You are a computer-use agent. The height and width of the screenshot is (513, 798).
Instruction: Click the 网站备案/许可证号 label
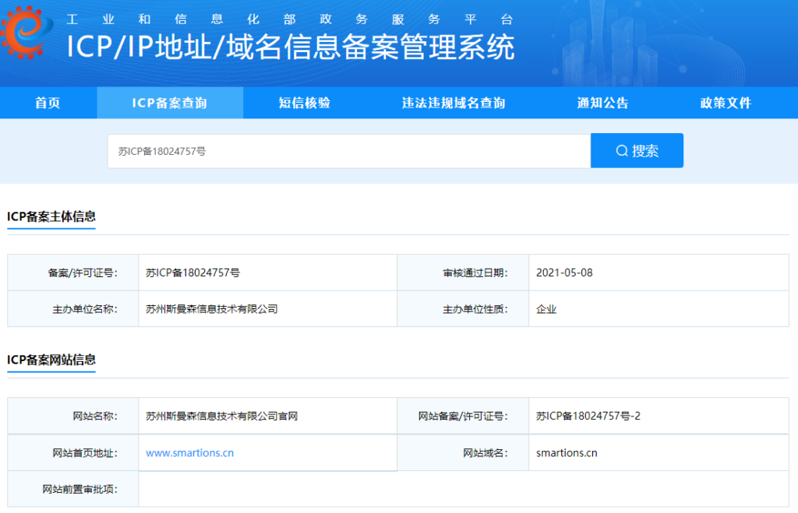pos(463,416)
